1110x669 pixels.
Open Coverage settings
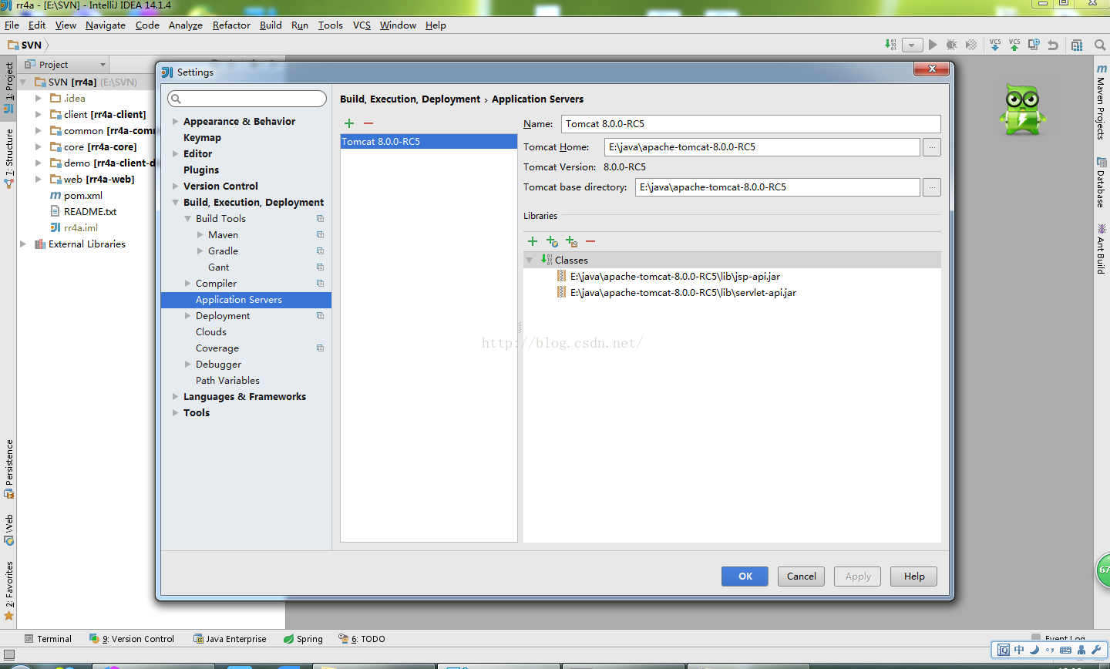click(217, 348)
